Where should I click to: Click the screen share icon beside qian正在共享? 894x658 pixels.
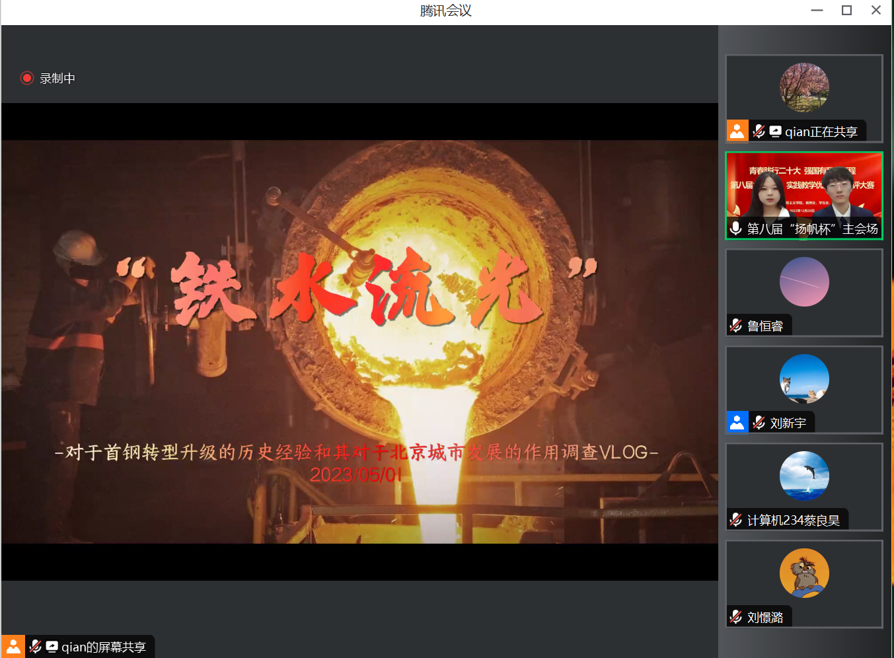[775, 131]
